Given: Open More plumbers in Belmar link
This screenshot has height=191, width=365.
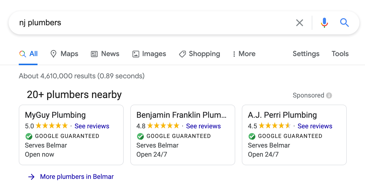Looking at the screenshot, I should point(77,177).
